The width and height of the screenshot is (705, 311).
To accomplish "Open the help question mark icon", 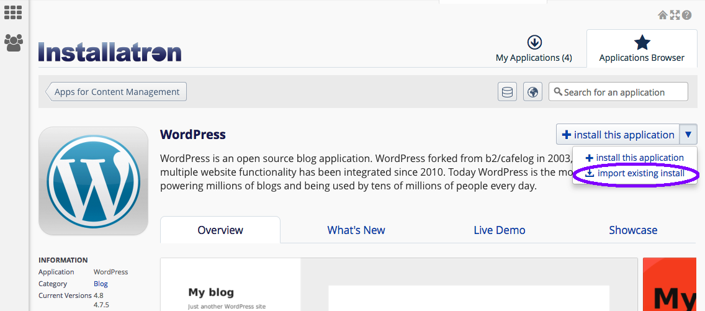I will (x=686, y=16).
